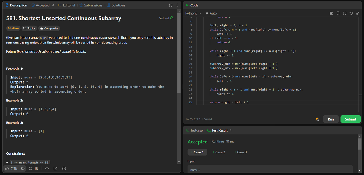Run the code
Image resolution: width=364 pixels, height=175 pixels.
coord(331,119)
